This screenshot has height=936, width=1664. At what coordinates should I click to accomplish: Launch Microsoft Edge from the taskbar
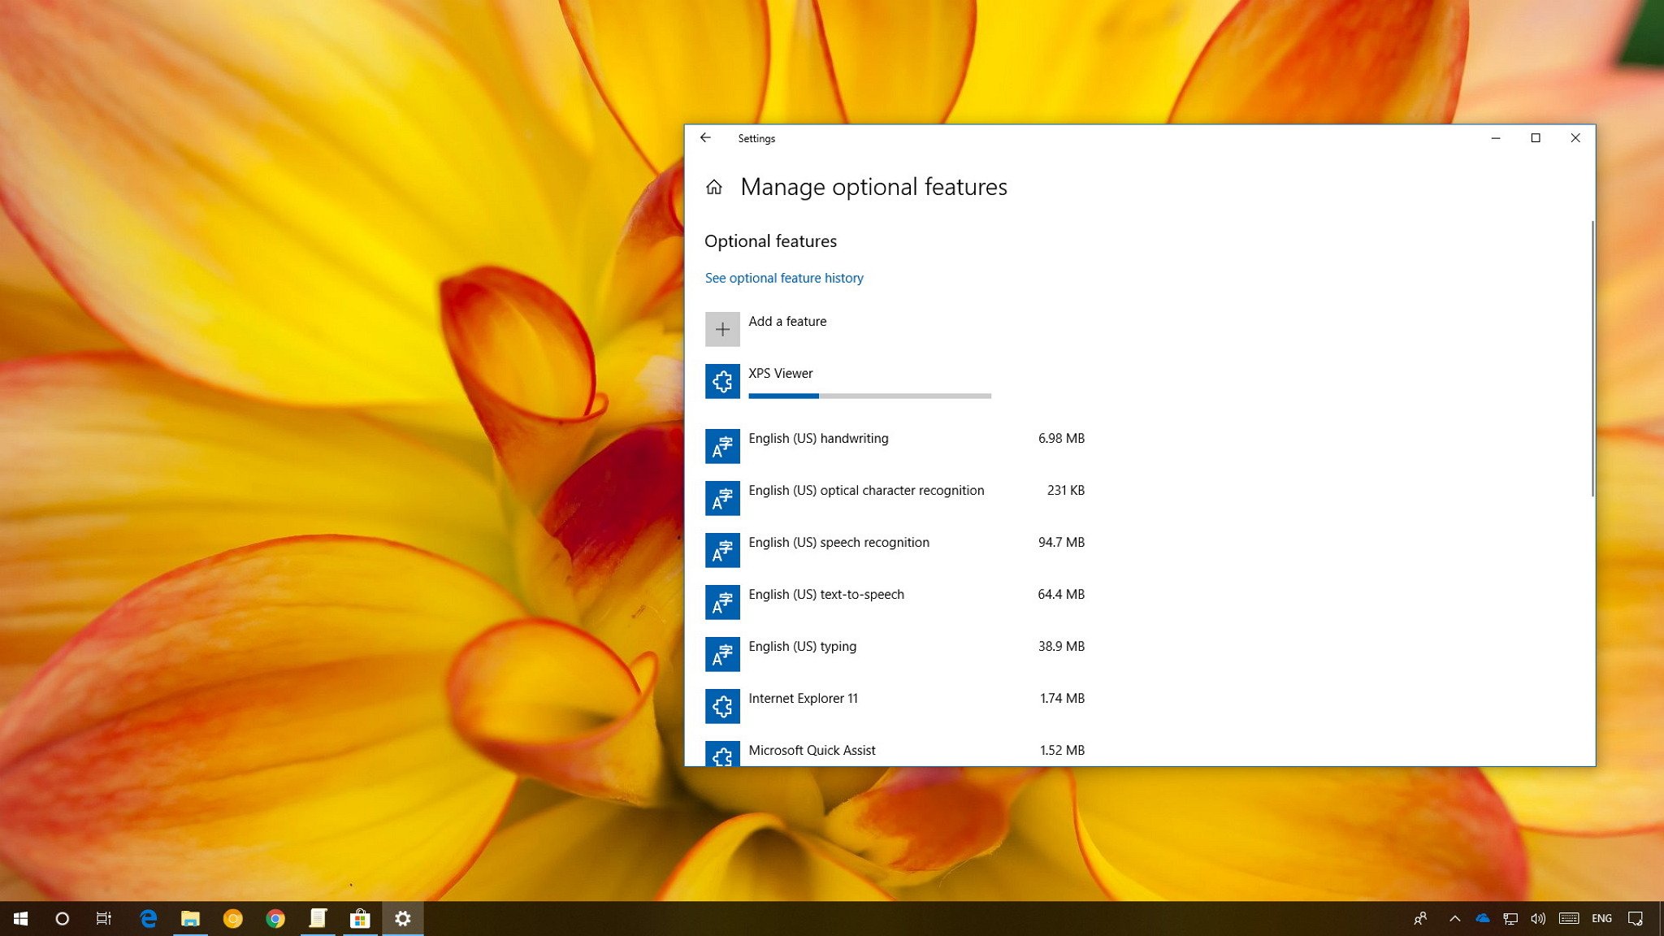148,919
